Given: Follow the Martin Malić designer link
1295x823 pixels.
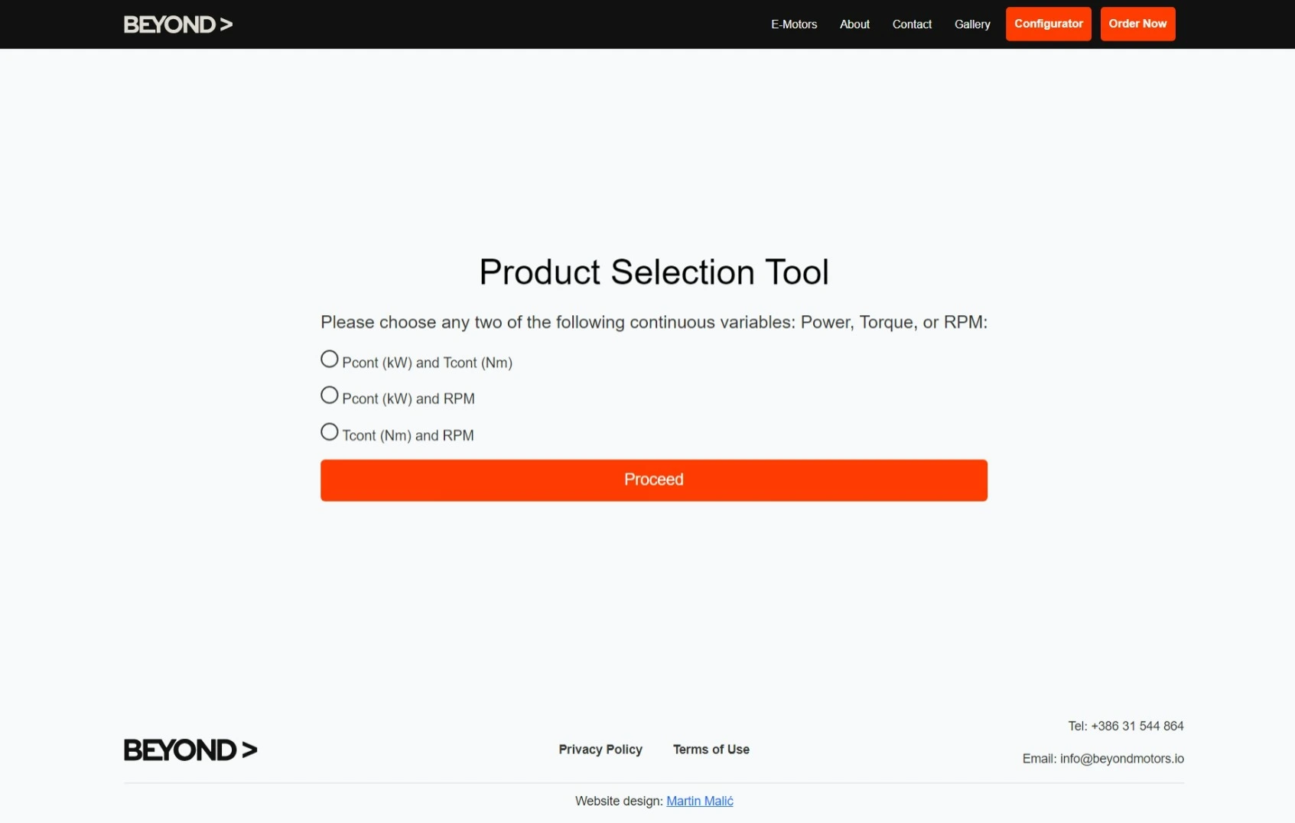Looking at the screenshot, I should pyautogui.click(x=700, y=801).
